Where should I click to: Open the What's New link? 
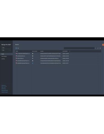pyautogui.click(x=4, y=87)
